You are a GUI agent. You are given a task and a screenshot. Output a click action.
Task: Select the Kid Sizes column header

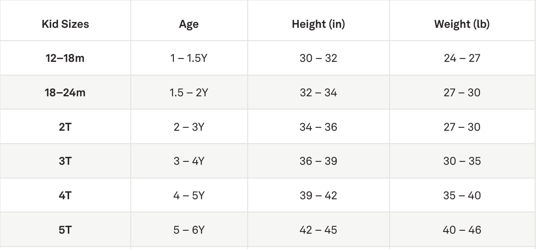[x=65, y=24]
